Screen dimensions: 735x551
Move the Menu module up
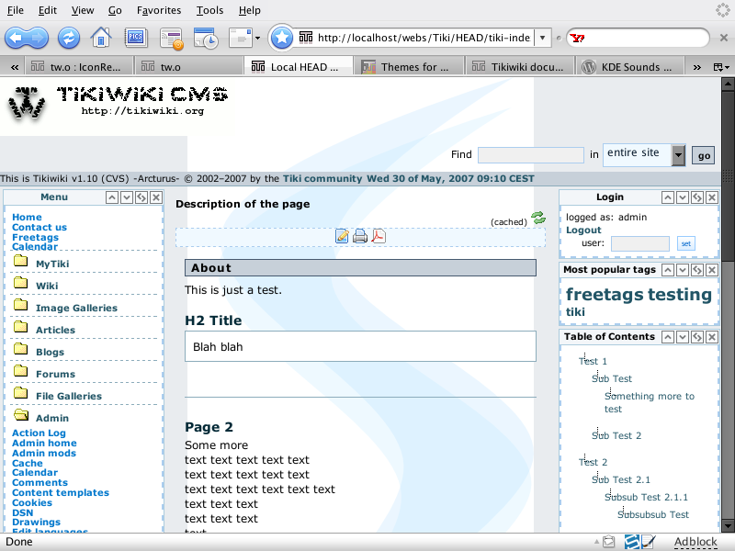112,197
